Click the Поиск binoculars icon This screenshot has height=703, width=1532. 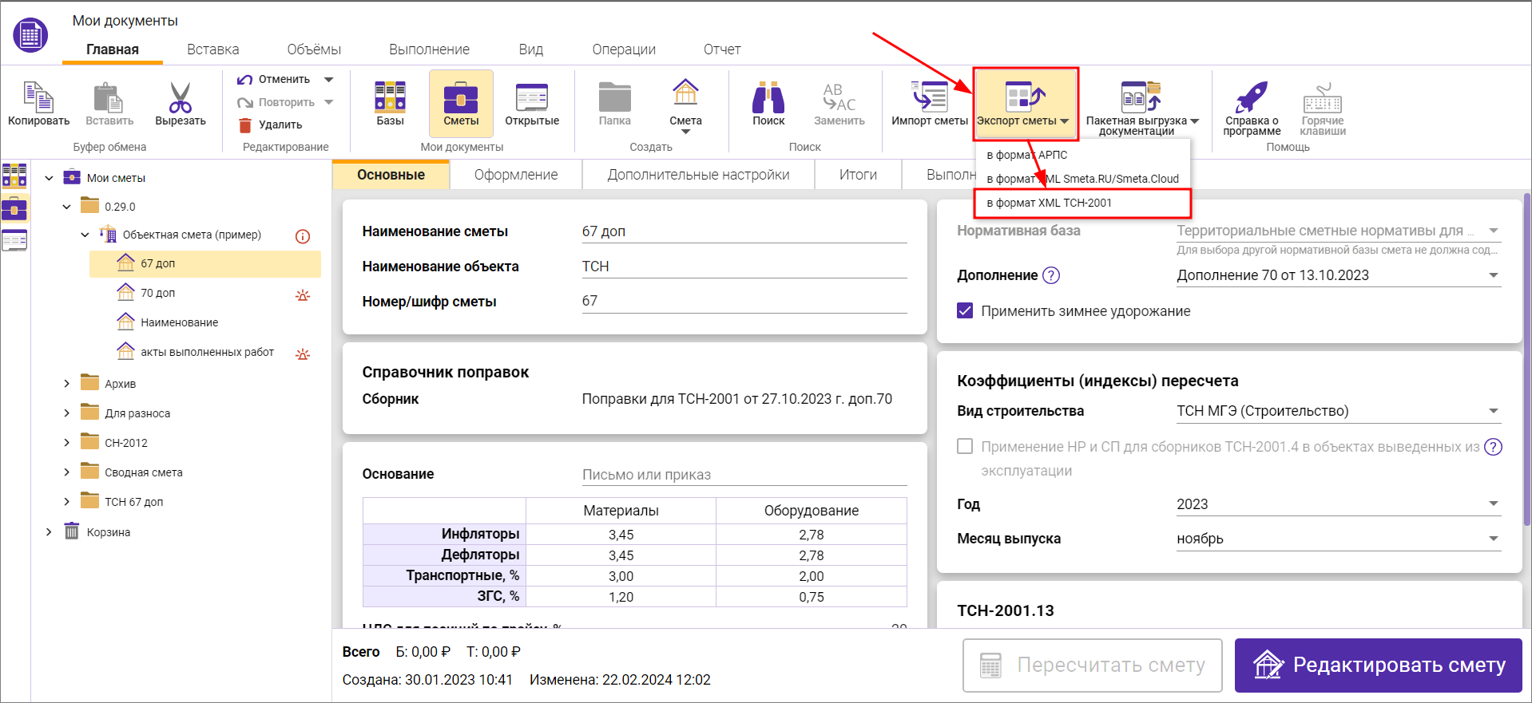768,98
